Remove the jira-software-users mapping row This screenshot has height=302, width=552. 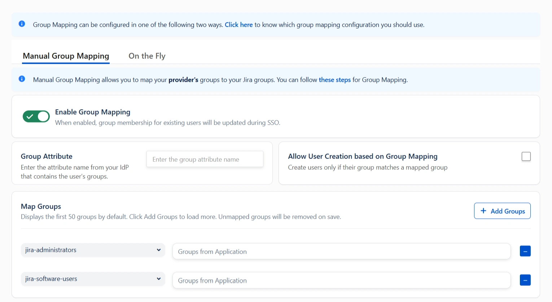525,280
